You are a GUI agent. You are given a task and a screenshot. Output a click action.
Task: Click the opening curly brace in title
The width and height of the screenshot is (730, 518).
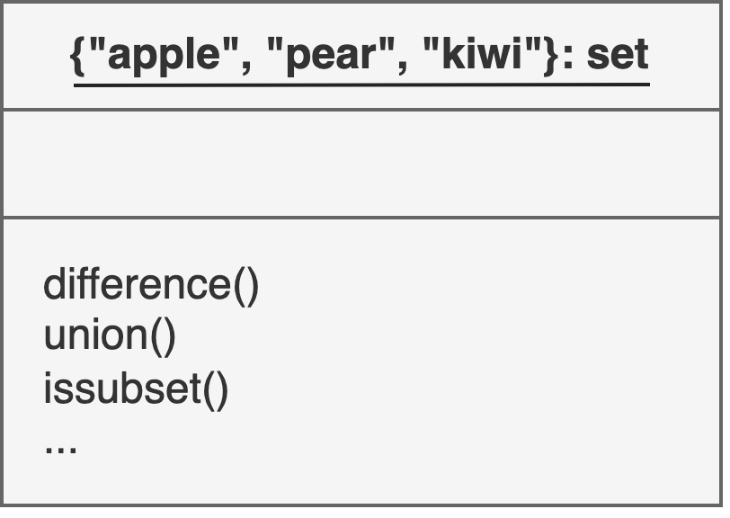[77, 56]
